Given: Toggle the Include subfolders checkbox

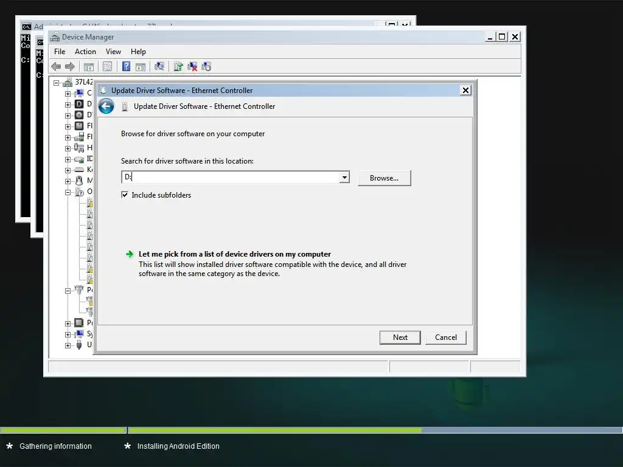Looking at the screenshot, I should coord(125,195).
